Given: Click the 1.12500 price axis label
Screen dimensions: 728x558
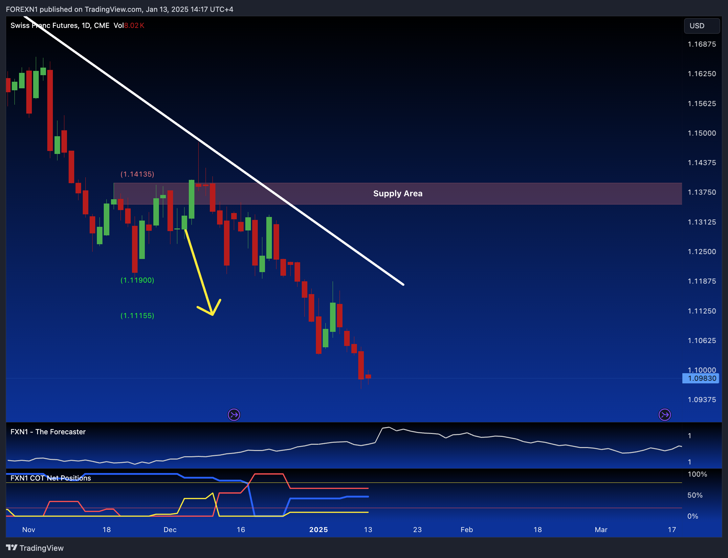Looking at the screenshot, I should point(702,251).
